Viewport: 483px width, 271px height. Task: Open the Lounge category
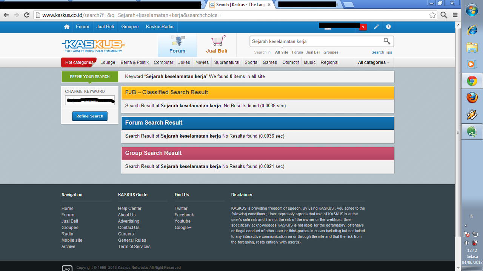(x=108, y=62)
